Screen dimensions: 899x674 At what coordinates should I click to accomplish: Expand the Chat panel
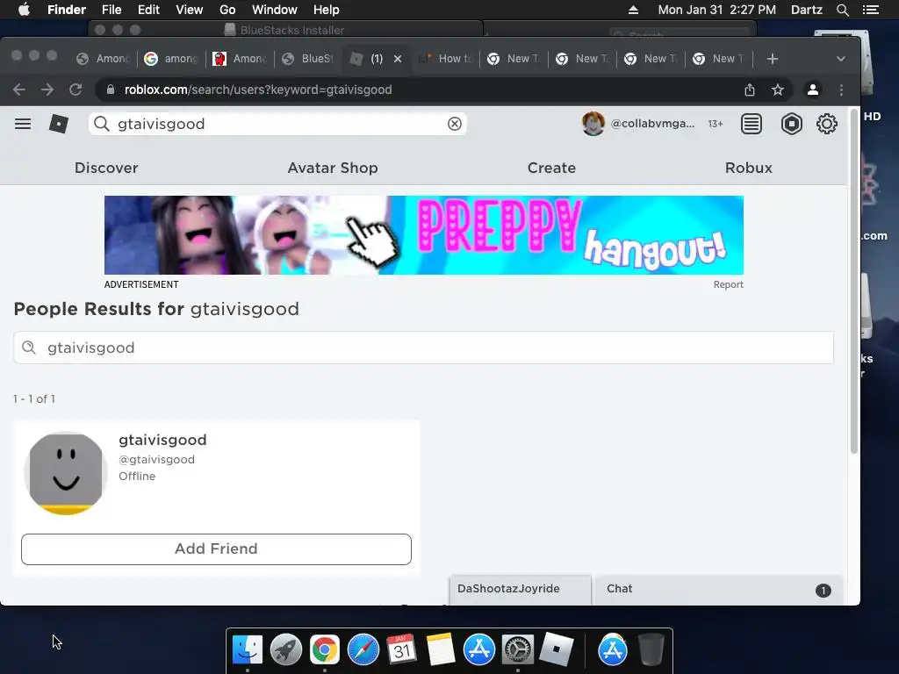coord(719,589)
